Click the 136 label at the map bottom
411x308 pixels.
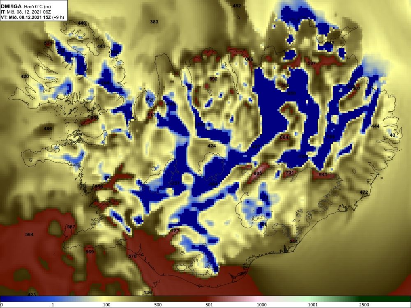click(x=148, y=292)
